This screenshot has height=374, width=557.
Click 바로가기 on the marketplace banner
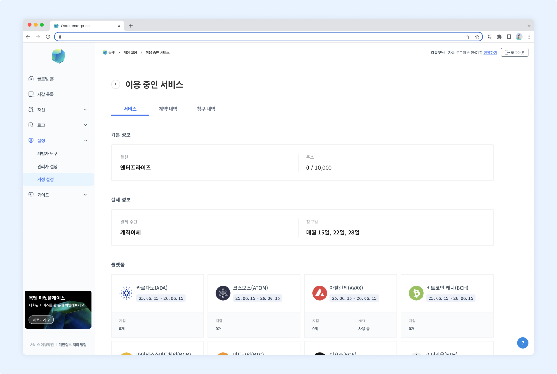pos(41,320)
